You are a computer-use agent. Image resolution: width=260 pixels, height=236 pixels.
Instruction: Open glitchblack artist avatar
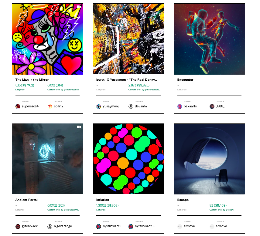18,226
